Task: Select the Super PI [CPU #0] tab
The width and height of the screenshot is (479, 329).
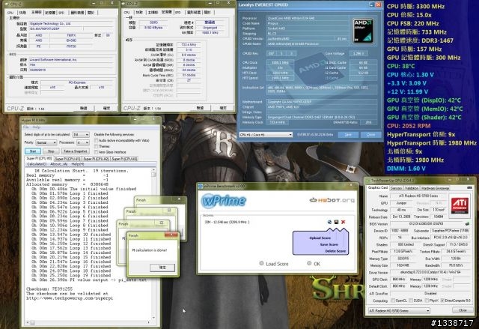Action: tap(39, 158)
